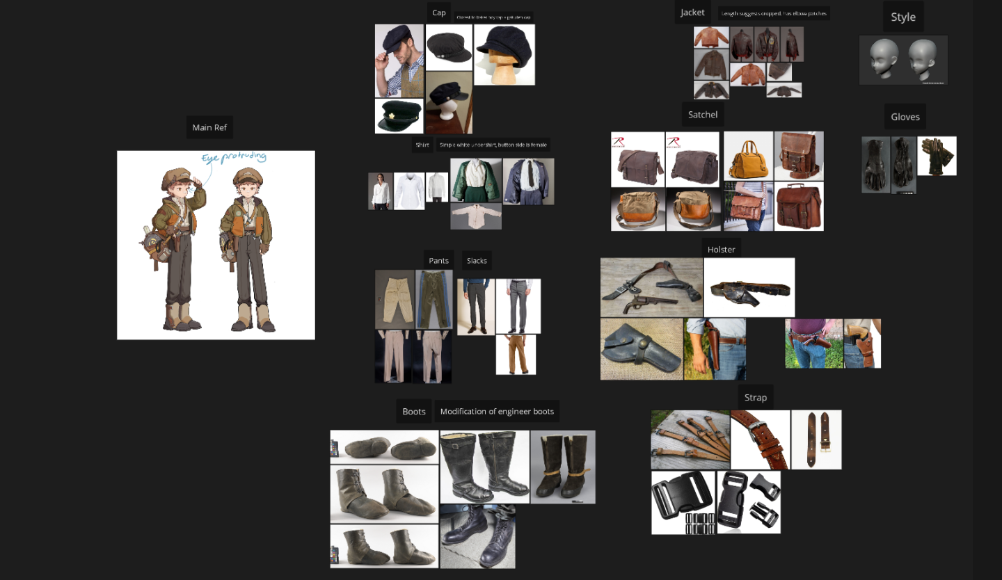Screen dimensions: 1002x580
Task: Select the holster worn with purple shirt photo
Action: pos(814,344)
